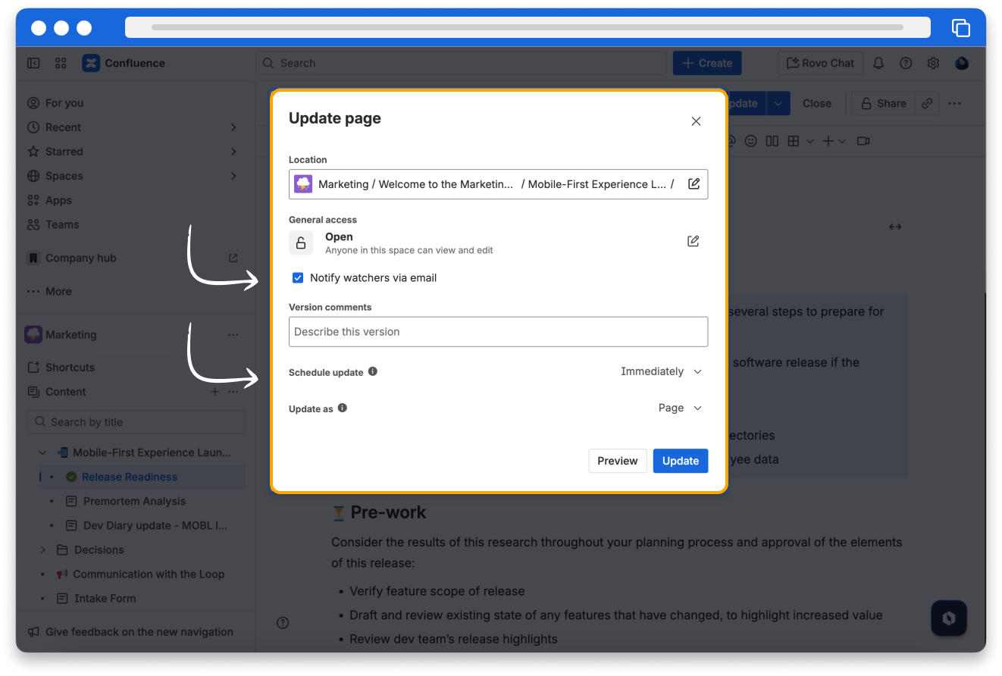Click the Schedule update info icon

coord(373,371)
